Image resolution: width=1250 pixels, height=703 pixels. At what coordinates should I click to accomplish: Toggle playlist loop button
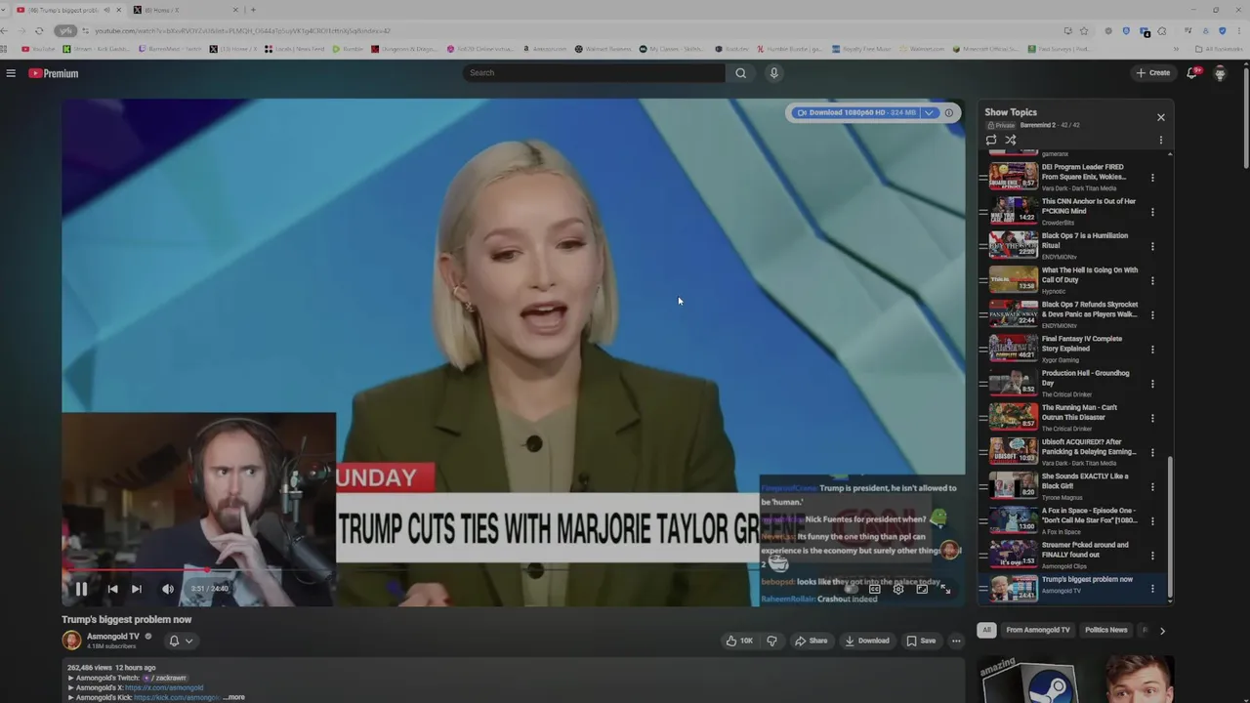click(991, 141)
